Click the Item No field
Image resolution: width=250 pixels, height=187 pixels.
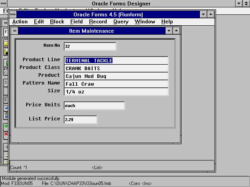pyautogui.click(x=90, y=46)
